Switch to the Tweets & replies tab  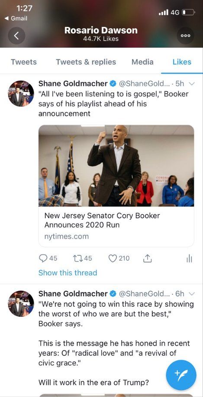86,62
